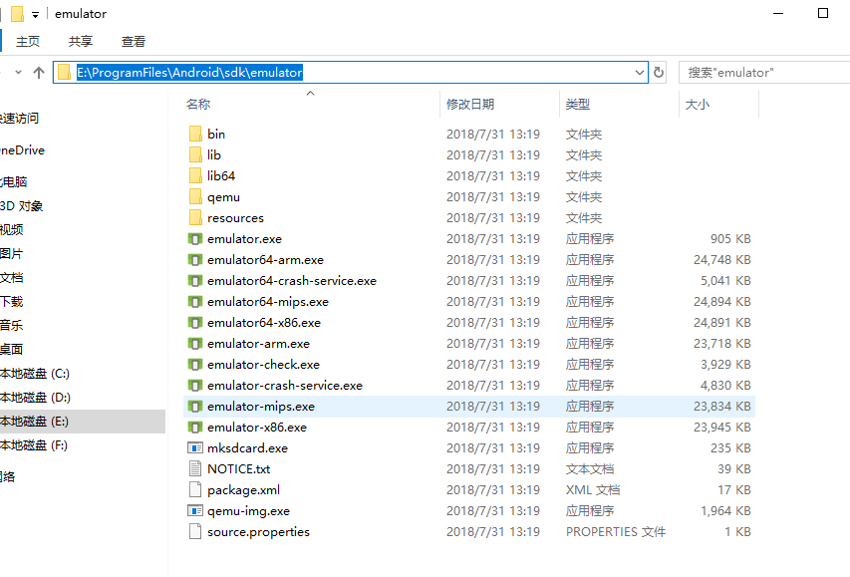Open the 主页 ribbon tab
The width and height of the screenshot is (850, 577).
coord(28,41)
